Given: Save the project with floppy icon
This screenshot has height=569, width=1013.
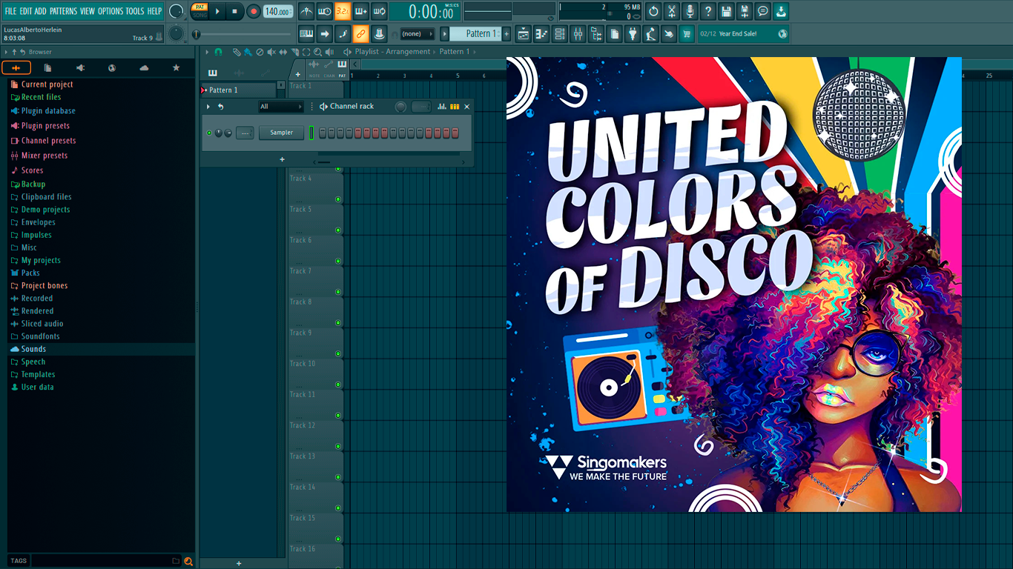Looking at the screenshot, I should click(x=726, y=11).
